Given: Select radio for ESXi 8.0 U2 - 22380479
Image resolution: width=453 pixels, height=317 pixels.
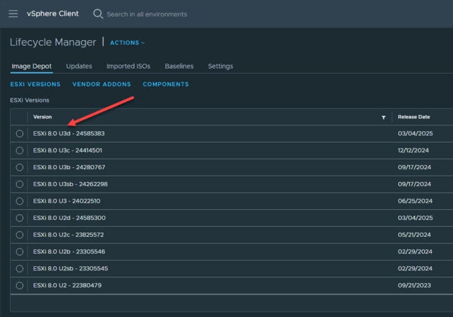Looking at the screenshot, I should point(19,285).
